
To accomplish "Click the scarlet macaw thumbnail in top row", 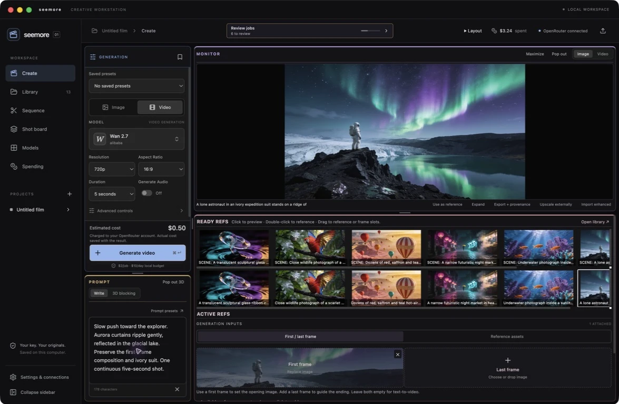I will 310,248.
